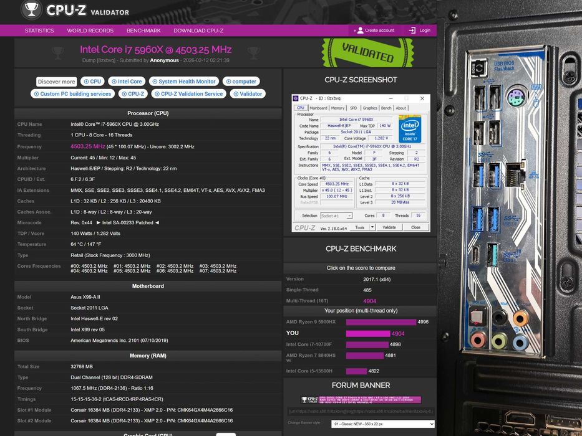Screen dimensions: 582x436
Task: Click the Validate button in CPU-Z window
Action: (389, 227)
